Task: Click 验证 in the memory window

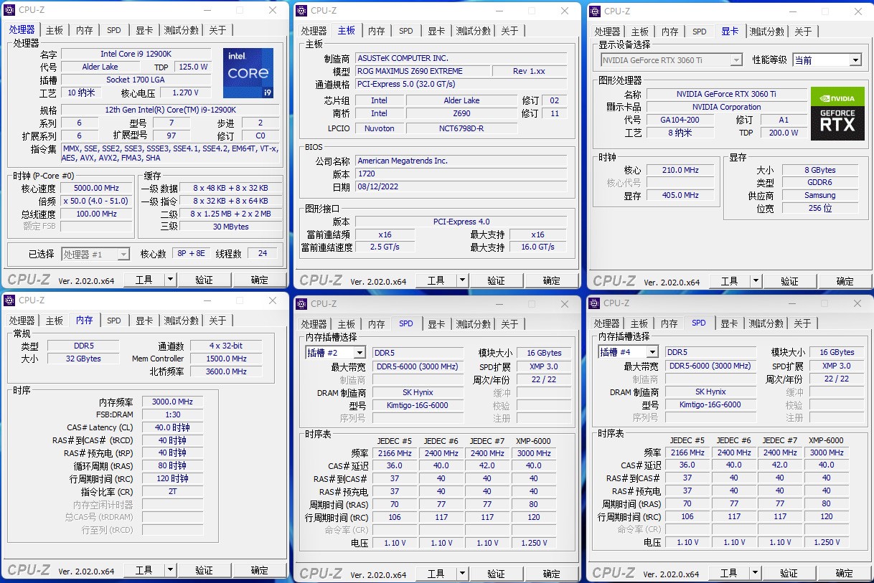Action: pos(204,571)
